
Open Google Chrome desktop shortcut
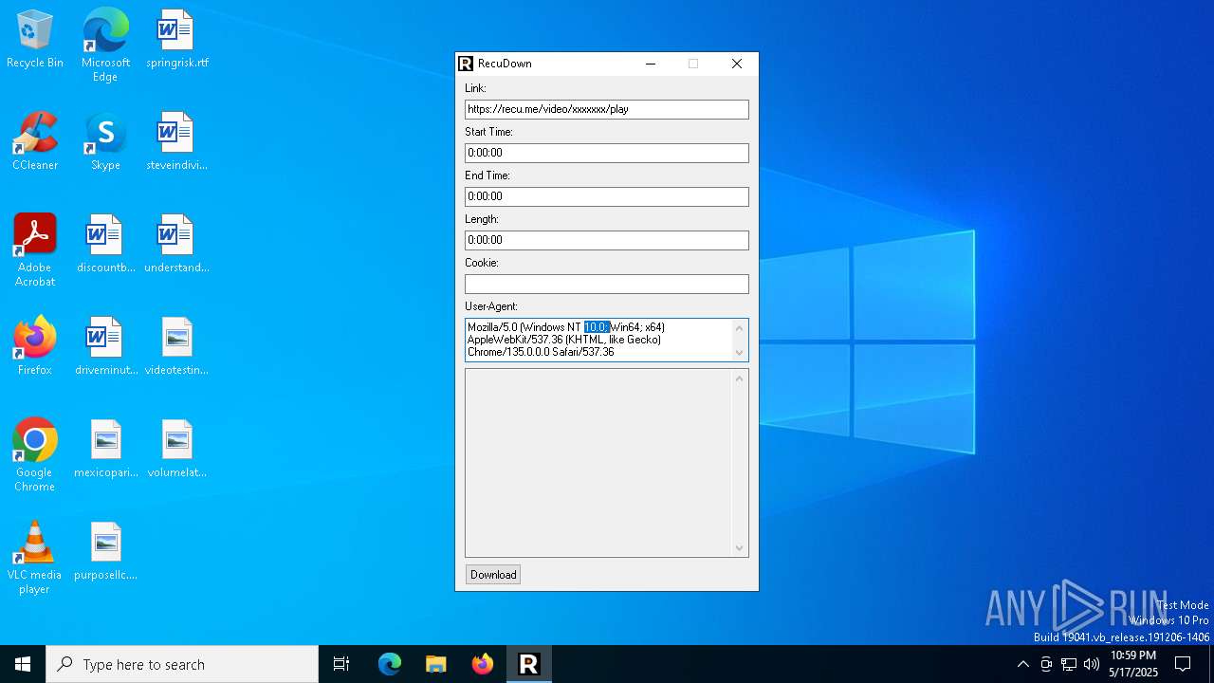(35, 455)
